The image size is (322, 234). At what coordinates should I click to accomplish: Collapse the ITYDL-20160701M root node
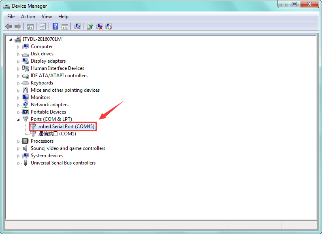pyautogui.click(x=11, y=40)
